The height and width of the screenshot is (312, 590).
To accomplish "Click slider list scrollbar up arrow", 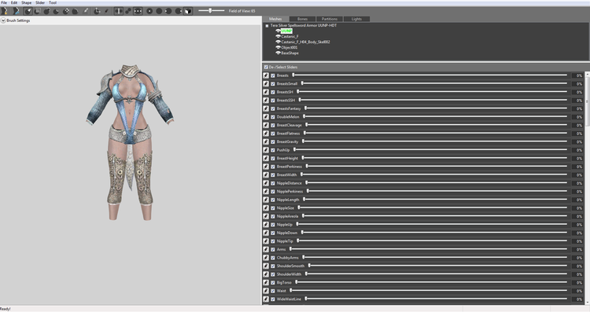I will pos(588,75).
